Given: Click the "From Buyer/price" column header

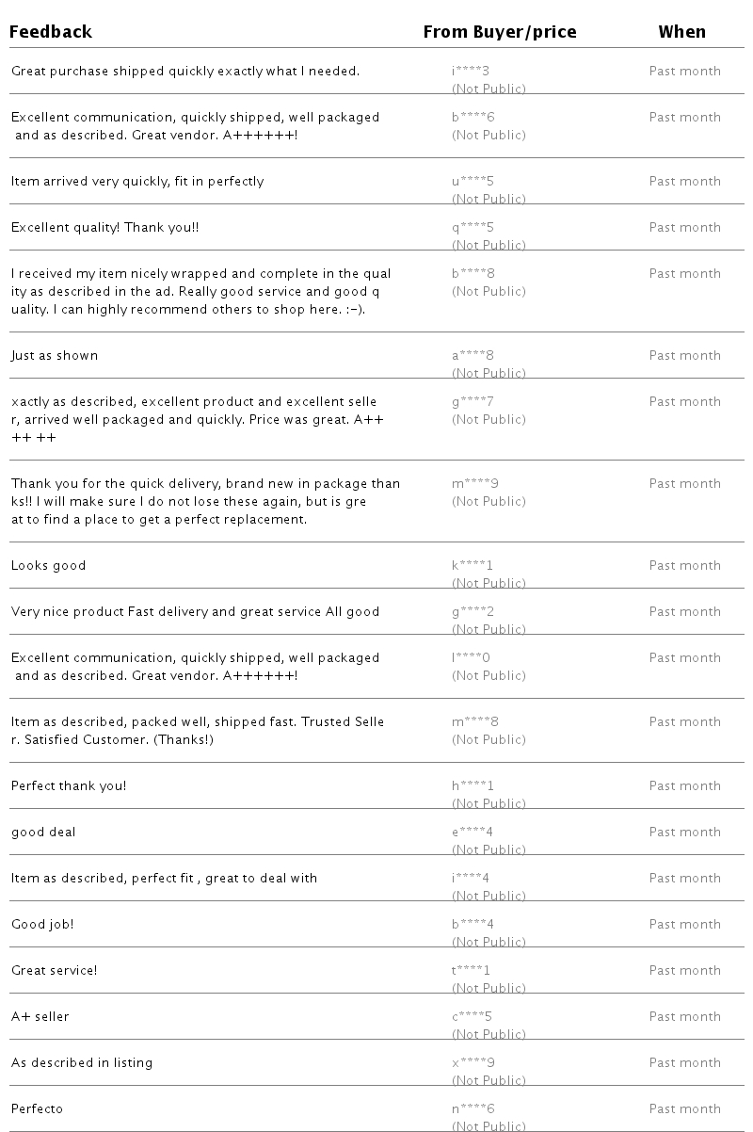Looking at the screenshot, I should pos(499,32).
